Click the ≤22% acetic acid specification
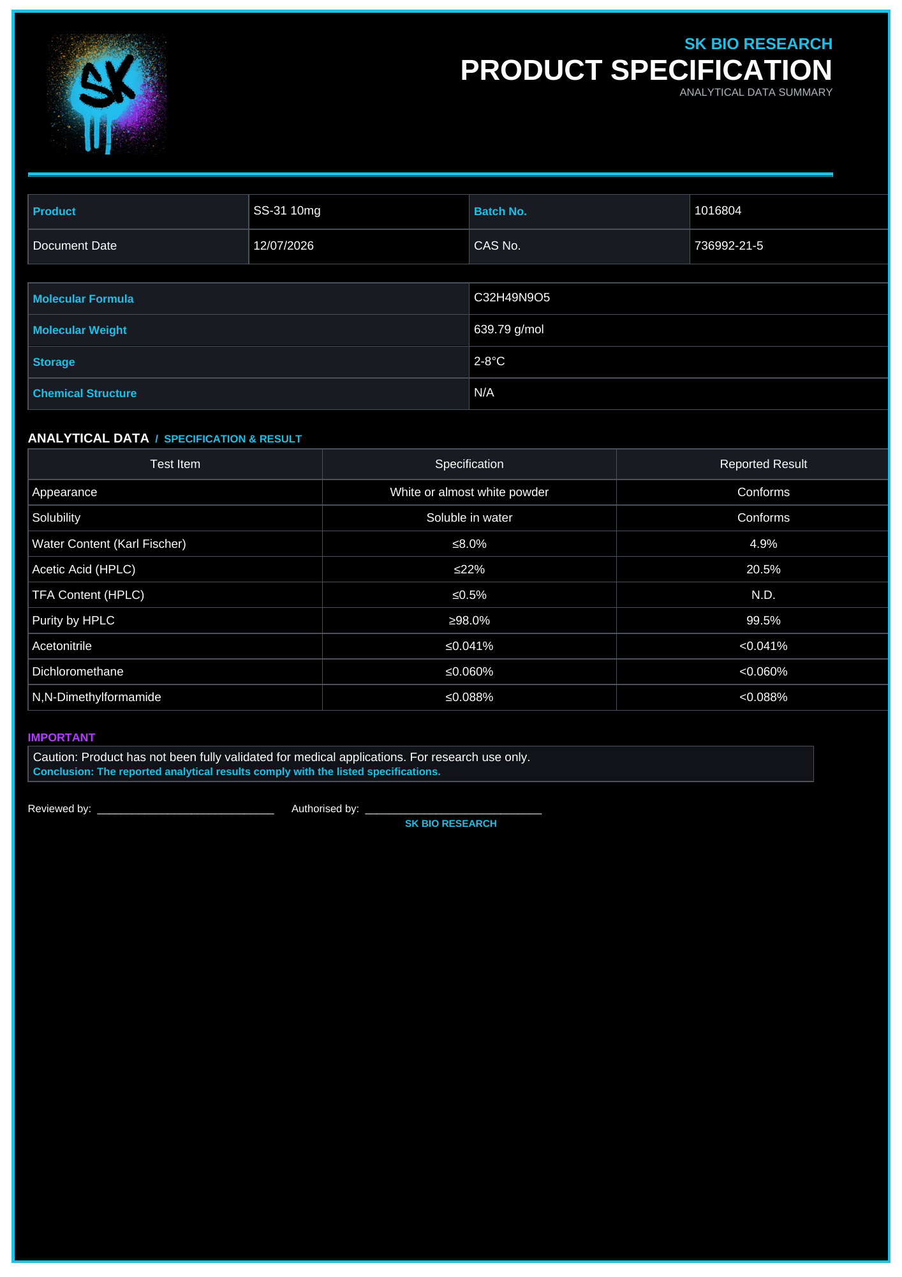902x1277 pixels. coord(469,570)
